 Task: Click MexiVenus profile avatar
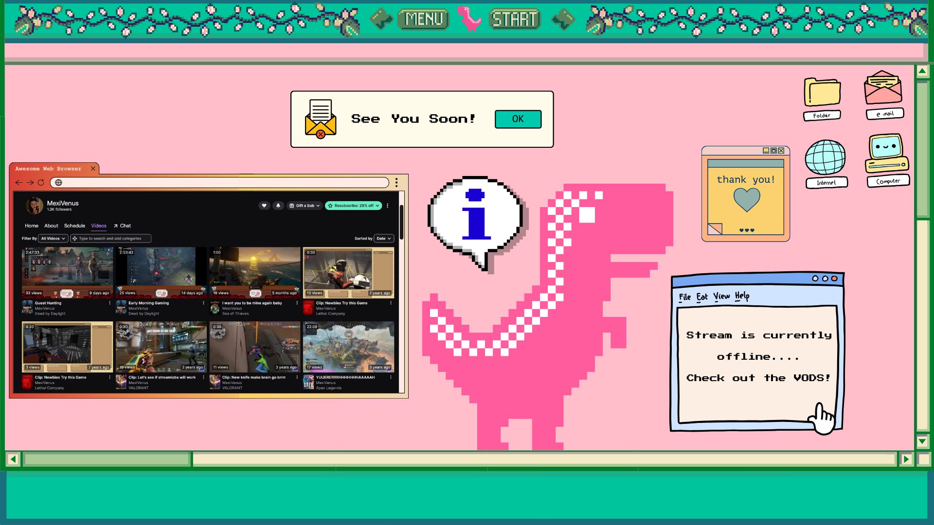(x=35, y=206)
